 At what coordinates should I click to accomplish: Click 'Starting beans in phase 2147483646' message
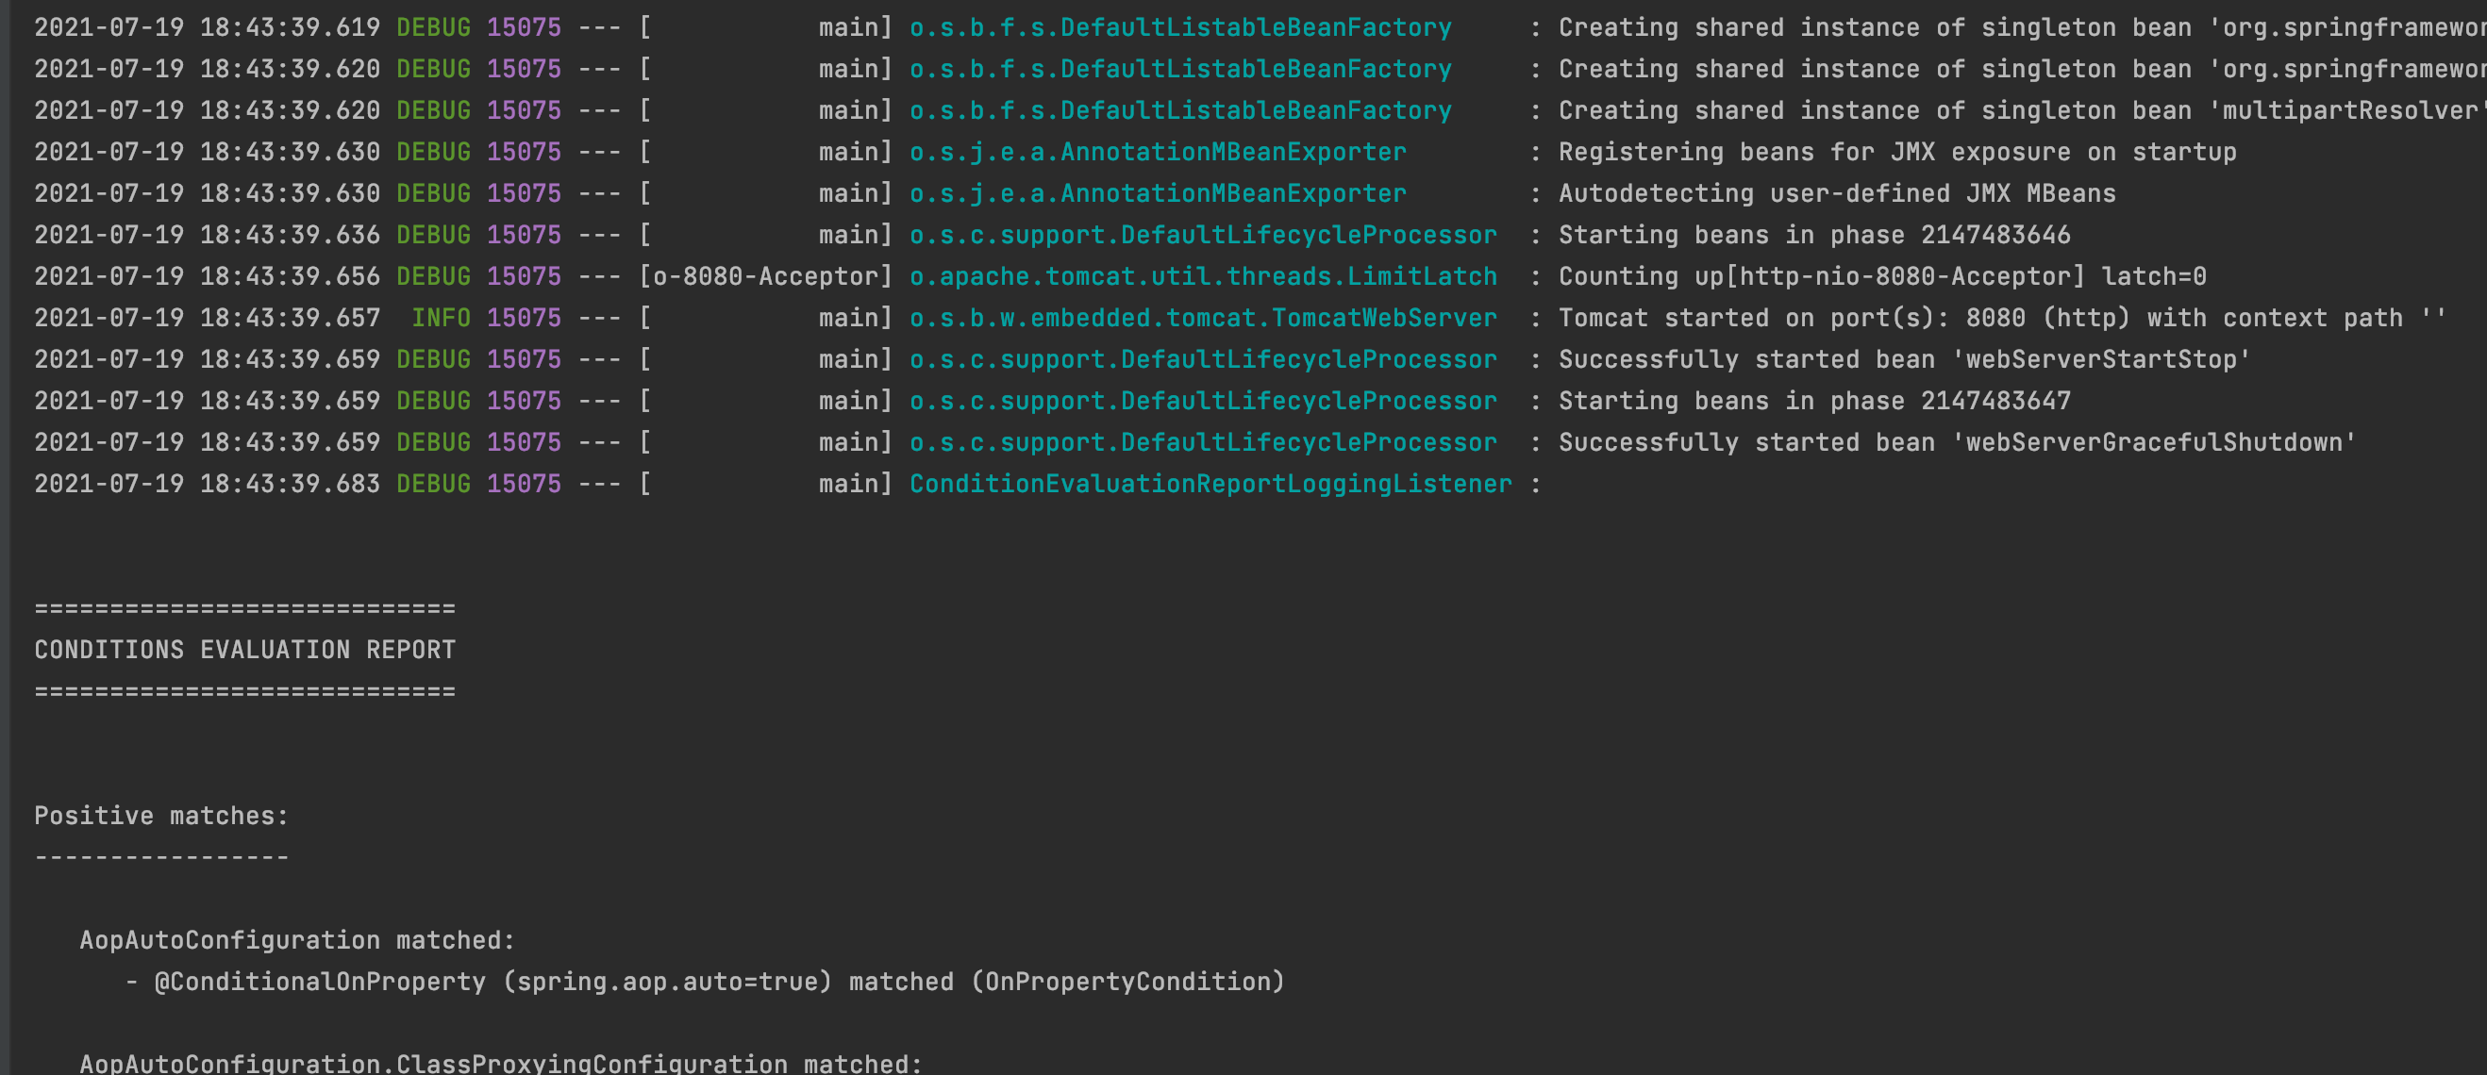[1814, 235]
